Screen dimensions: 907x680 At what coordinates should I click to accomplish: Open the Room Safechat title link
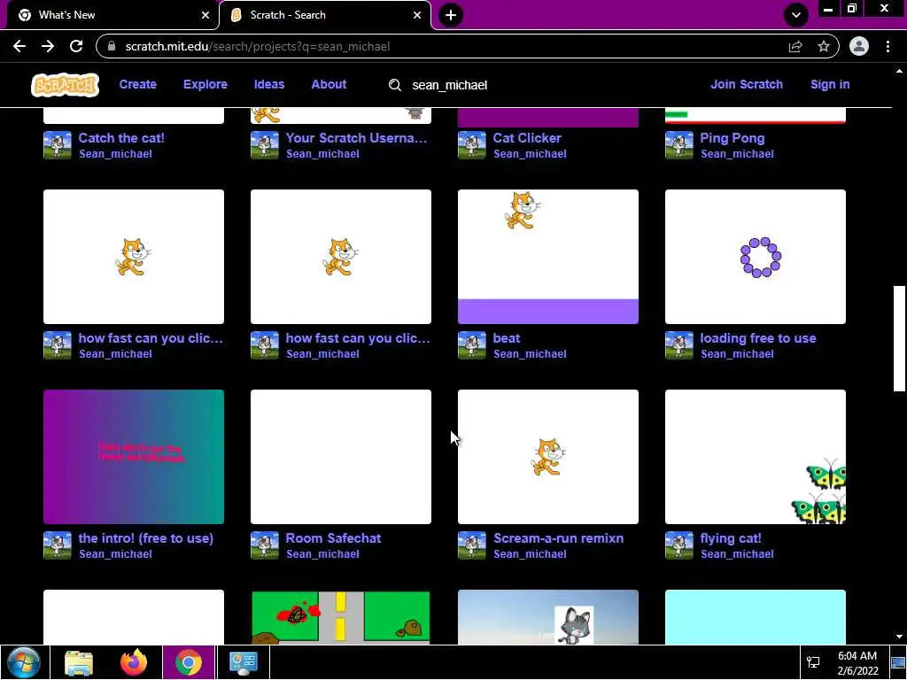pos(333,538)
